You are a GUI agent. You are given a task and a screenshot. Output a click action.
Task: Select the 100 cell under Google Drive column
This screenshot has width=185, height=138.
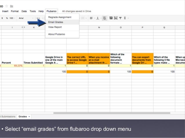point(56,72)
